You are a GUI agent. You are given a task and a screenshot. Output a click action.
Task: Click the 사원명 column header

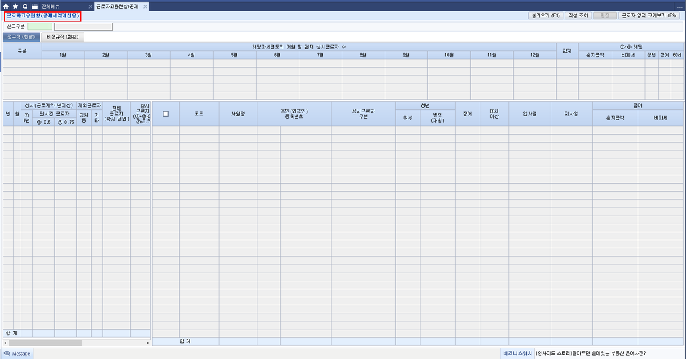click(238, 114)
